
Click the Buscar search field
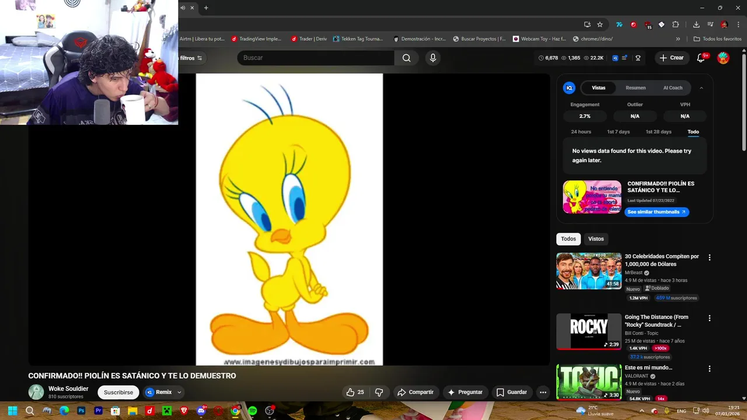coord(316,58)
